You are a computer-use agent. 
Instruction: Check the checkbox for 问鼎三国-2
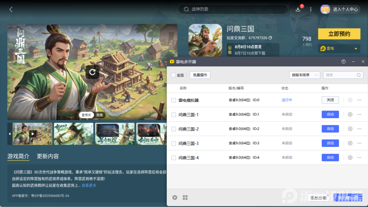point(173,129)
